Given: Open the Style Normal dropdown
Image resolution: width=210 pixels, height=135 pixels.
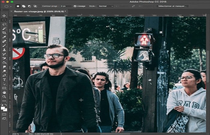Looking at the screenshot, I should pyautogui.click(x=106, y=6).
